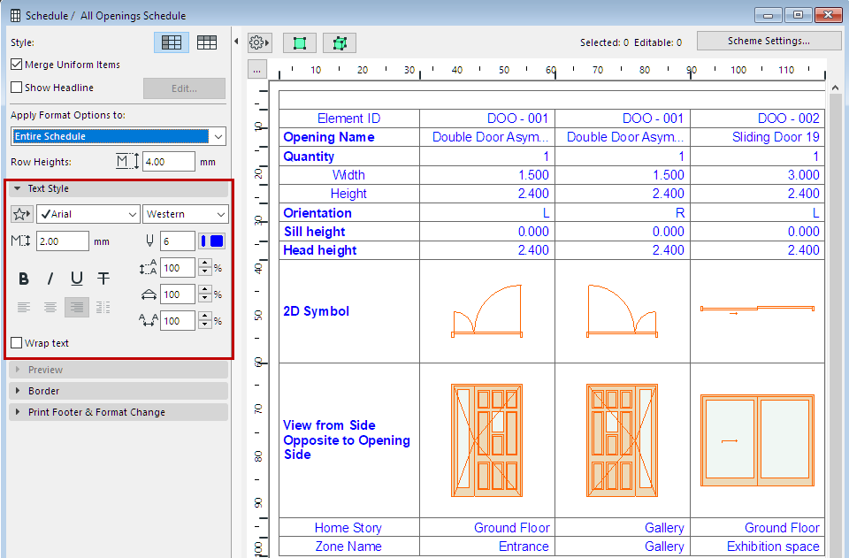Click the settings gear icon in toolbar
The width and height of the screenshot is (849, 558).
coord(258,42)
